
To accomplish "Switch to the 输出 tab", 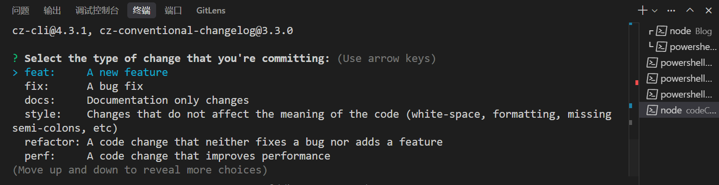I will [x=52, y=10].
